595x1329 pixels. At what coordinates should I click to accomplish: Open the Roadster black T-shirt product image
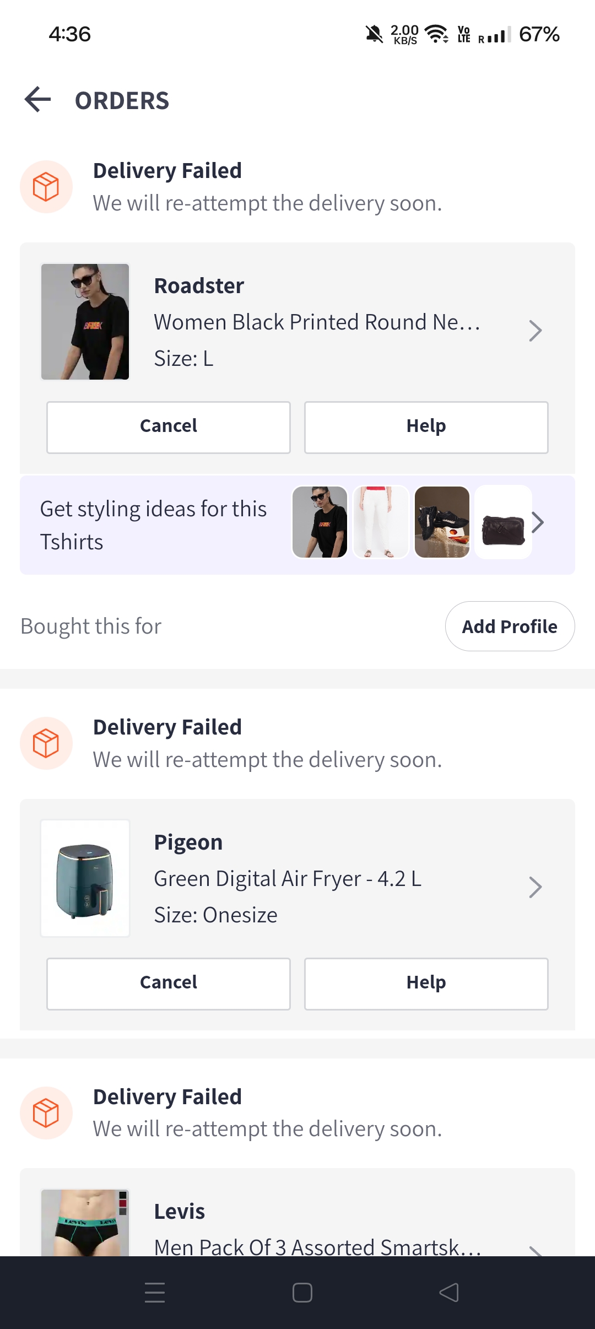(85, 322)
